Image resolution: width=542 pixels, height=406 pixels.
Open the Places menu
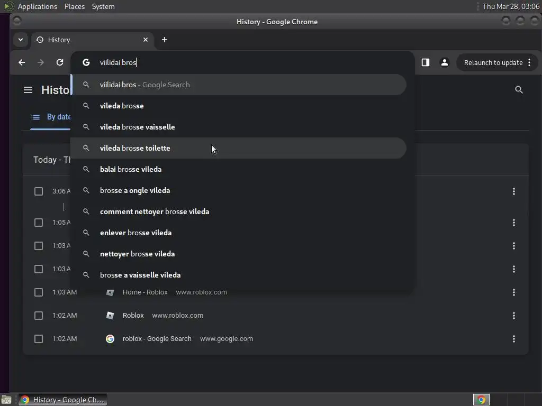74,6
